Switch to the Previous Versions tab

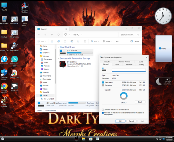[x=124, y=62]
